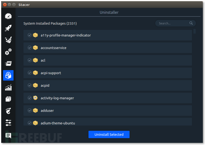Select a11y-profile-manager-indicator package name
This screenshot has height=145, width=205.
[66, 35]
